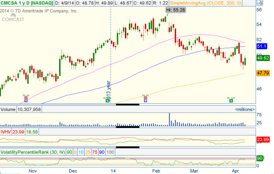Click the 46 price axis label
Screen dimensions: 274x174
(x=259, y=89)
